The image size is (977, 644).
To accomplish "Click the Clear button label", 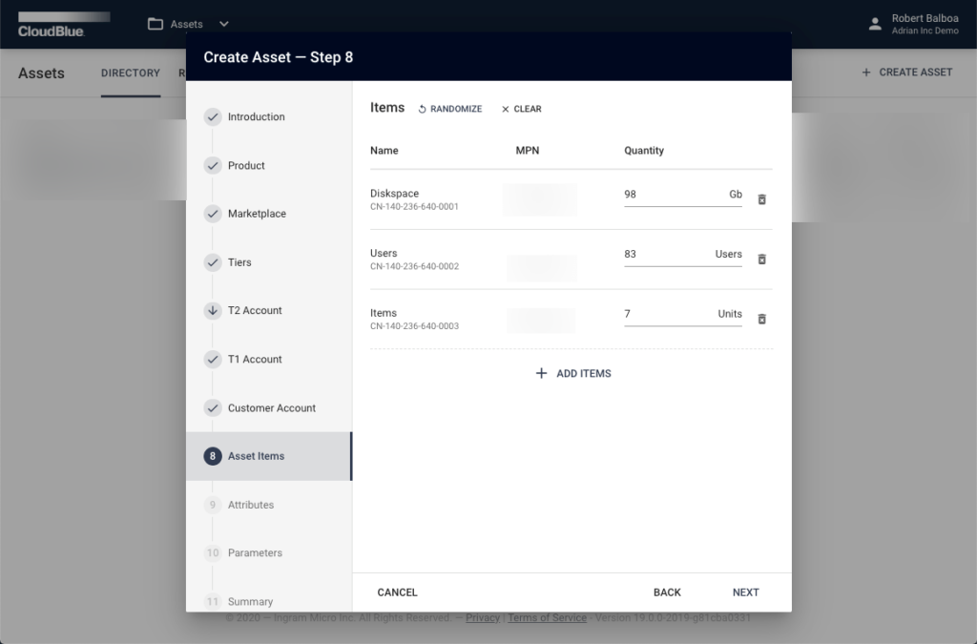I will click(x=527, y=109).
